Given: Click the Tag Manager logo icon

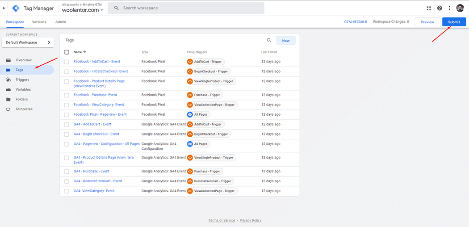Looking at the screenshot, I should pos(16,8).
